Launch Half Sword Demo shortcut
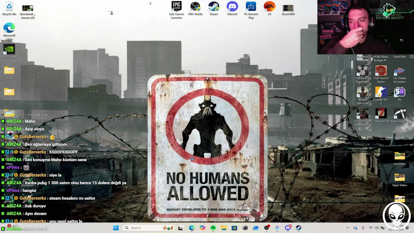The width and height of the screenshot is (414, 233). [381, 74]
